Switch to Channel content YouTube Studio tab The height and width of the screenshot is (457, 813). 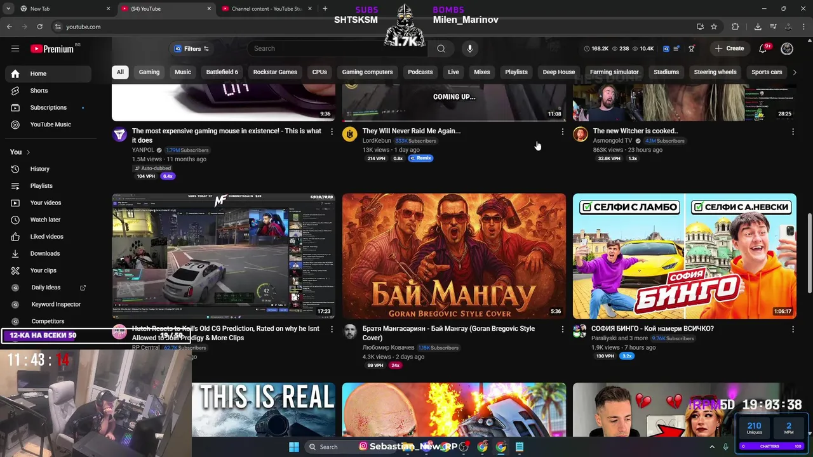pyautogui.click(x=267, y=9)
